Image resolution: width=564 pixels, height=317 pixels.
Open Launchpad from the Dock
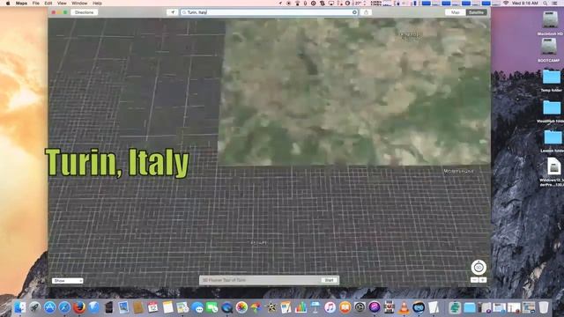(x=35, y=307)
